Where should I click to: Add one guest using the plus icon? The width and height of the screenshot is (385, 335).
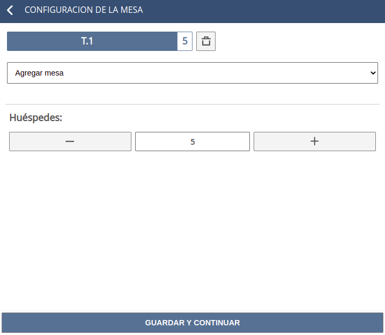[315, 142]
